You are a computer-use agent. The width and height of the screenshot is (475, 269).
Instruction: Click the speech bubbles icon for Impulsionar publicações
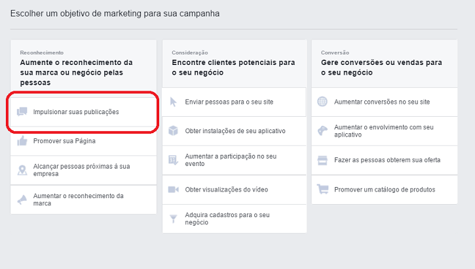click(x=22, y=112)
